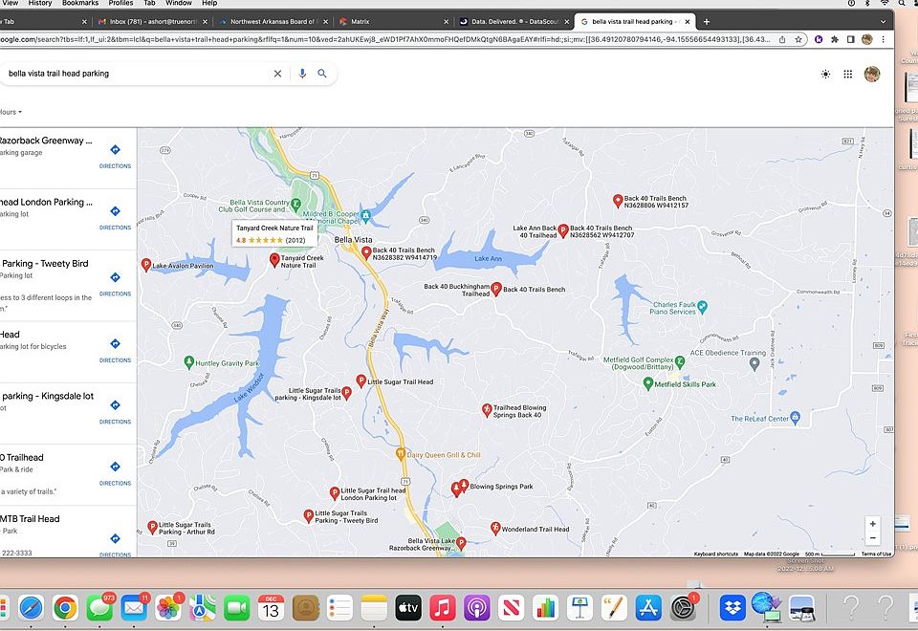The height and width of the screenshot is (631, 918).
Task: Click the Charles Faulk Piano Services marker
Action: coord(703,307)
